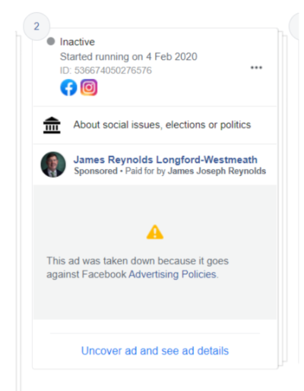This screenshot has height=391, width=304.
Task: Click the government building politics icon
Action: click(52, 125)
